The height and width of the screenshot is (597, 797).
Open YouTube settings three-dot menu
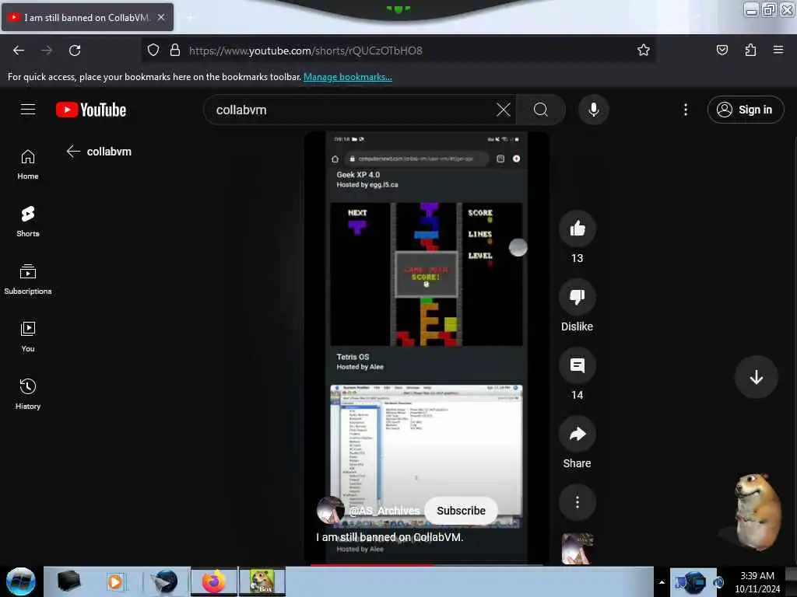pos(685,110)
